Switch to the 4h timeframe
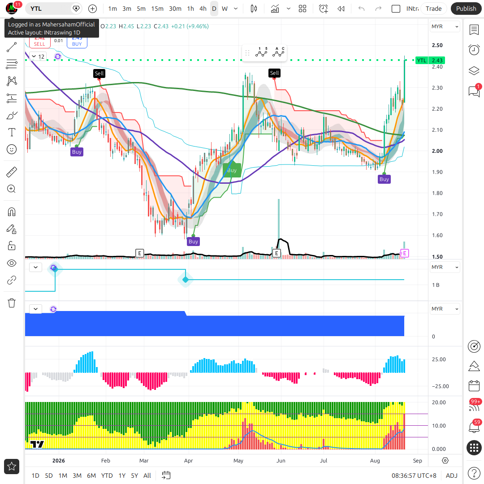 (x=203, y=9)
